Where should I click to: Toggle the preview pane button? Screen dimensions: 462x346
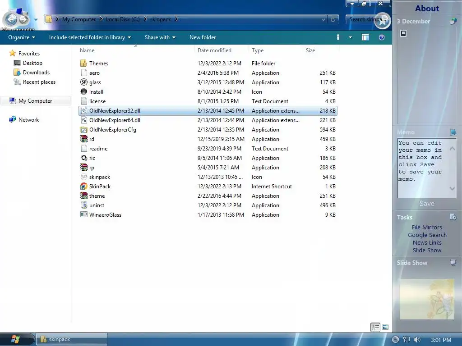click(x=365, y=37)
